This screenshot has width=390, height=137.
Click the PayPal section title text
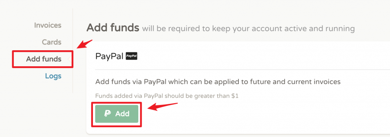click(109, 56)
